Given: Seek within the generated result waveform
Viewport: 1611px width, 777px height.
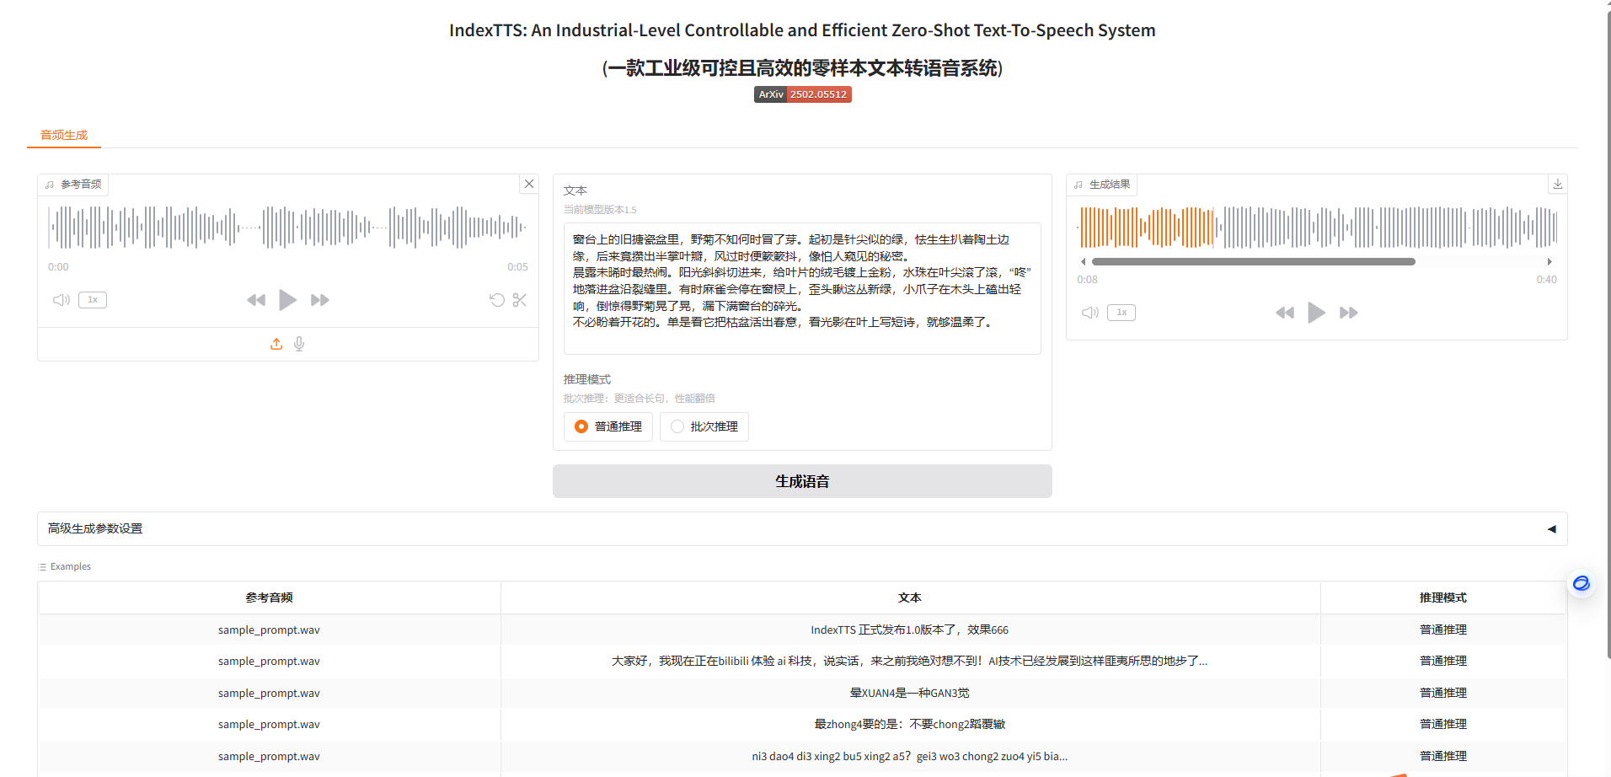Looking at the screenshot, I should pos(1317,227).
